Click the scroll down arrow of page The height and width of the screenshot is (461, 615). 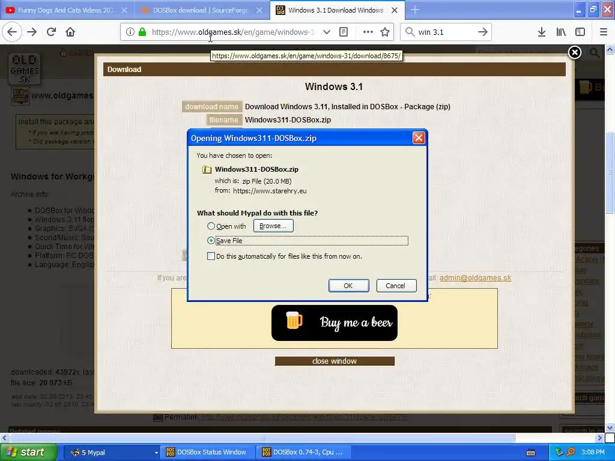click(610, 427)
